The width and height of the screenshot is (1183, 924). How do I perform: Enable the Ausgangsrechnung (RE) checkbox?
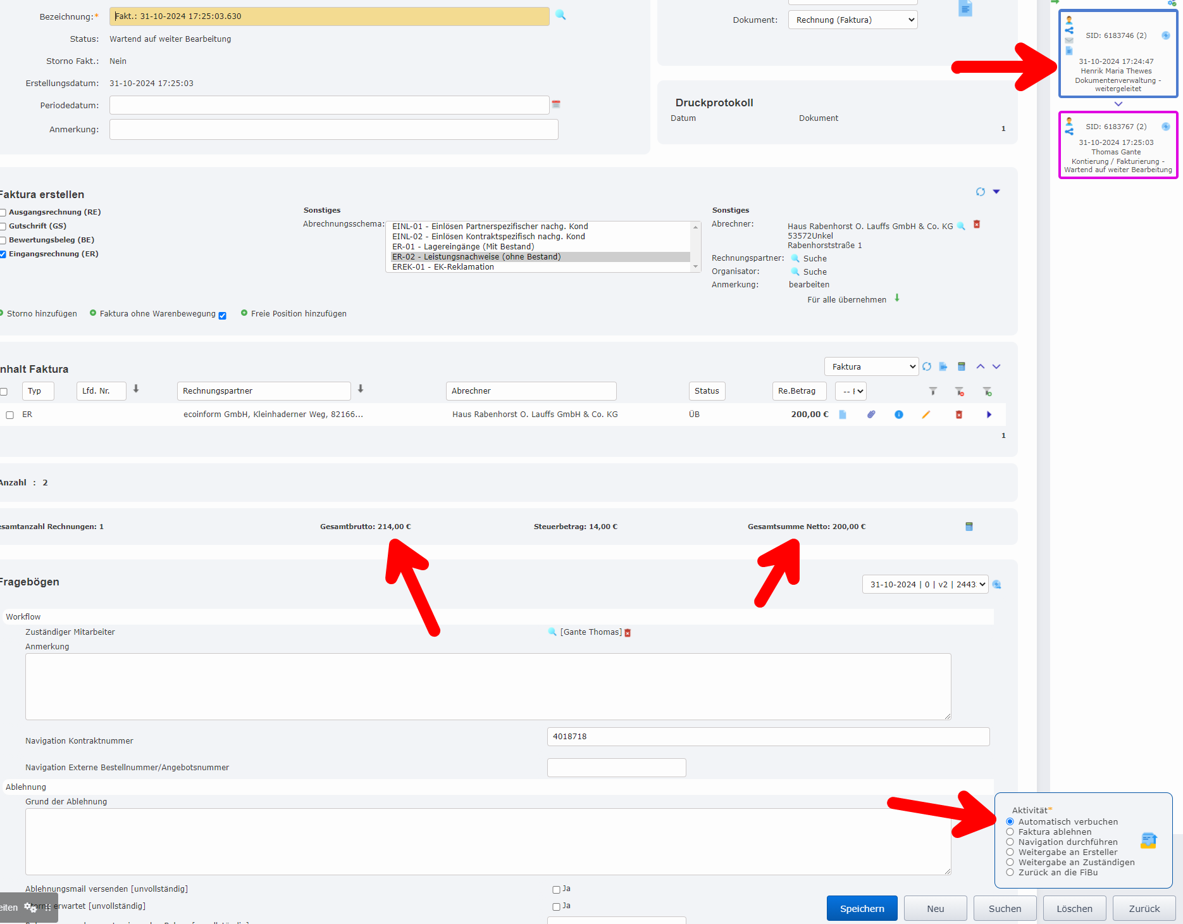coord(4,212)
